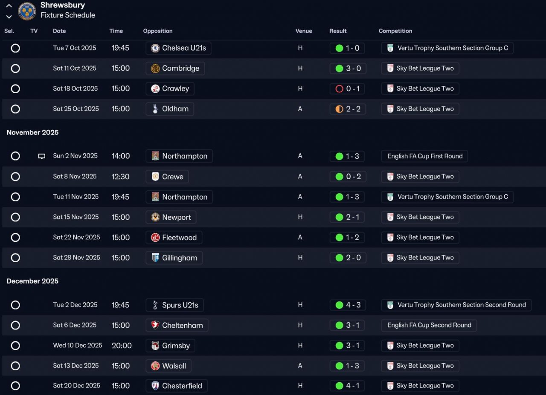Select the Crawley fixture radio button
The height and width of the screenshot is (395, 546).
pyautogui.click(x=15, y=89)
